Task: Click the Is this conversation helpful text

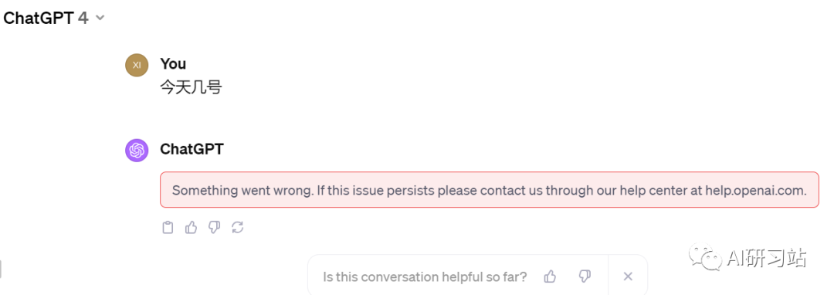Action: (425, 277)
